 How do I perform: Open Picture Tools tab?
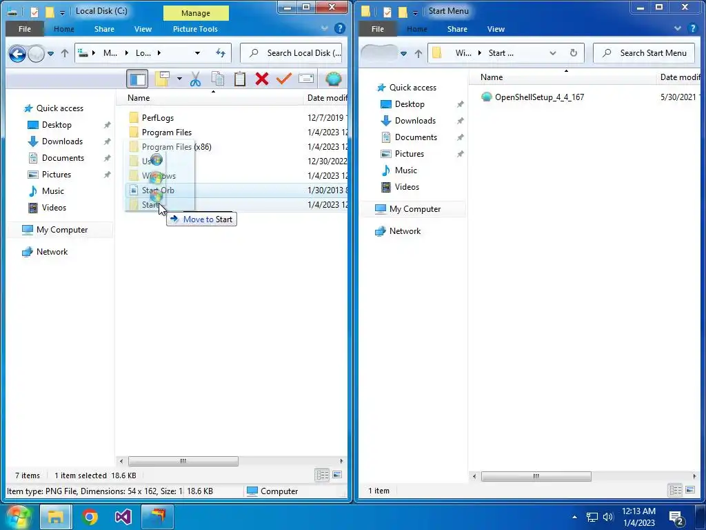pos(195,29)
